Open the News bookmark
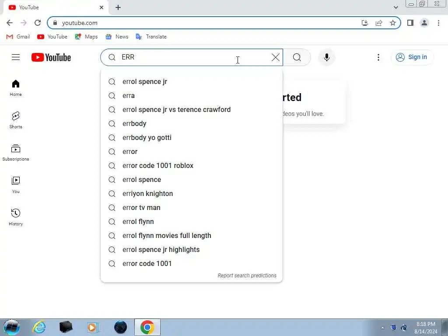448x336 pixels. [117, 37]
